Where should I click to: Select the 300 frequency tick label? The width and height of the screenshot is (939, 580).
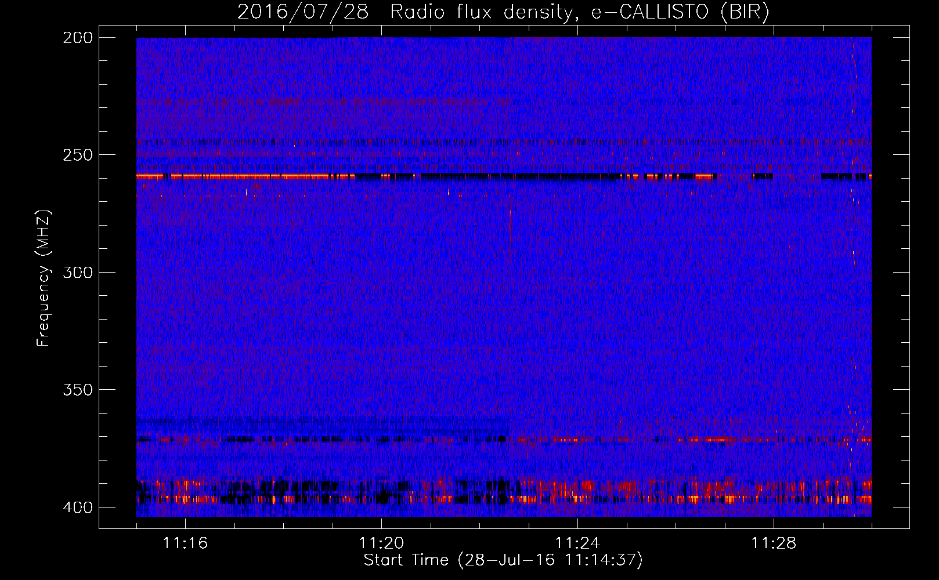pos(77,272)
